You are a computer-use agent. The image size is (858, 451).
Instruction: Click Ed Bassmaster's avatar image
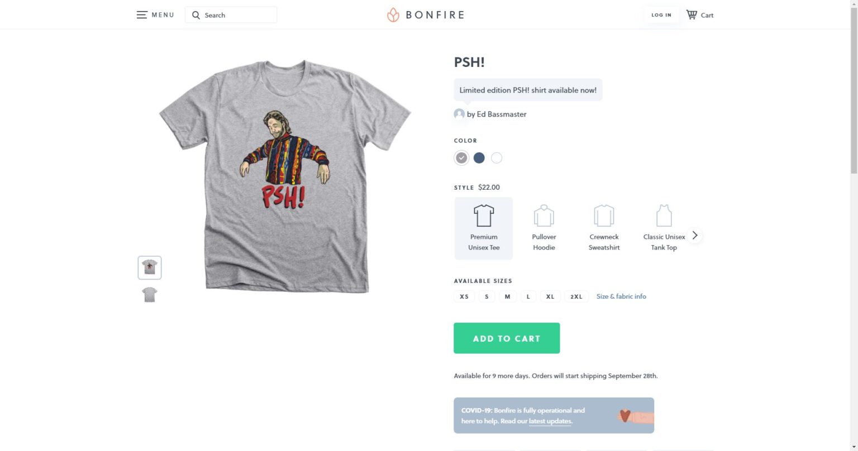tap(459, 114)
